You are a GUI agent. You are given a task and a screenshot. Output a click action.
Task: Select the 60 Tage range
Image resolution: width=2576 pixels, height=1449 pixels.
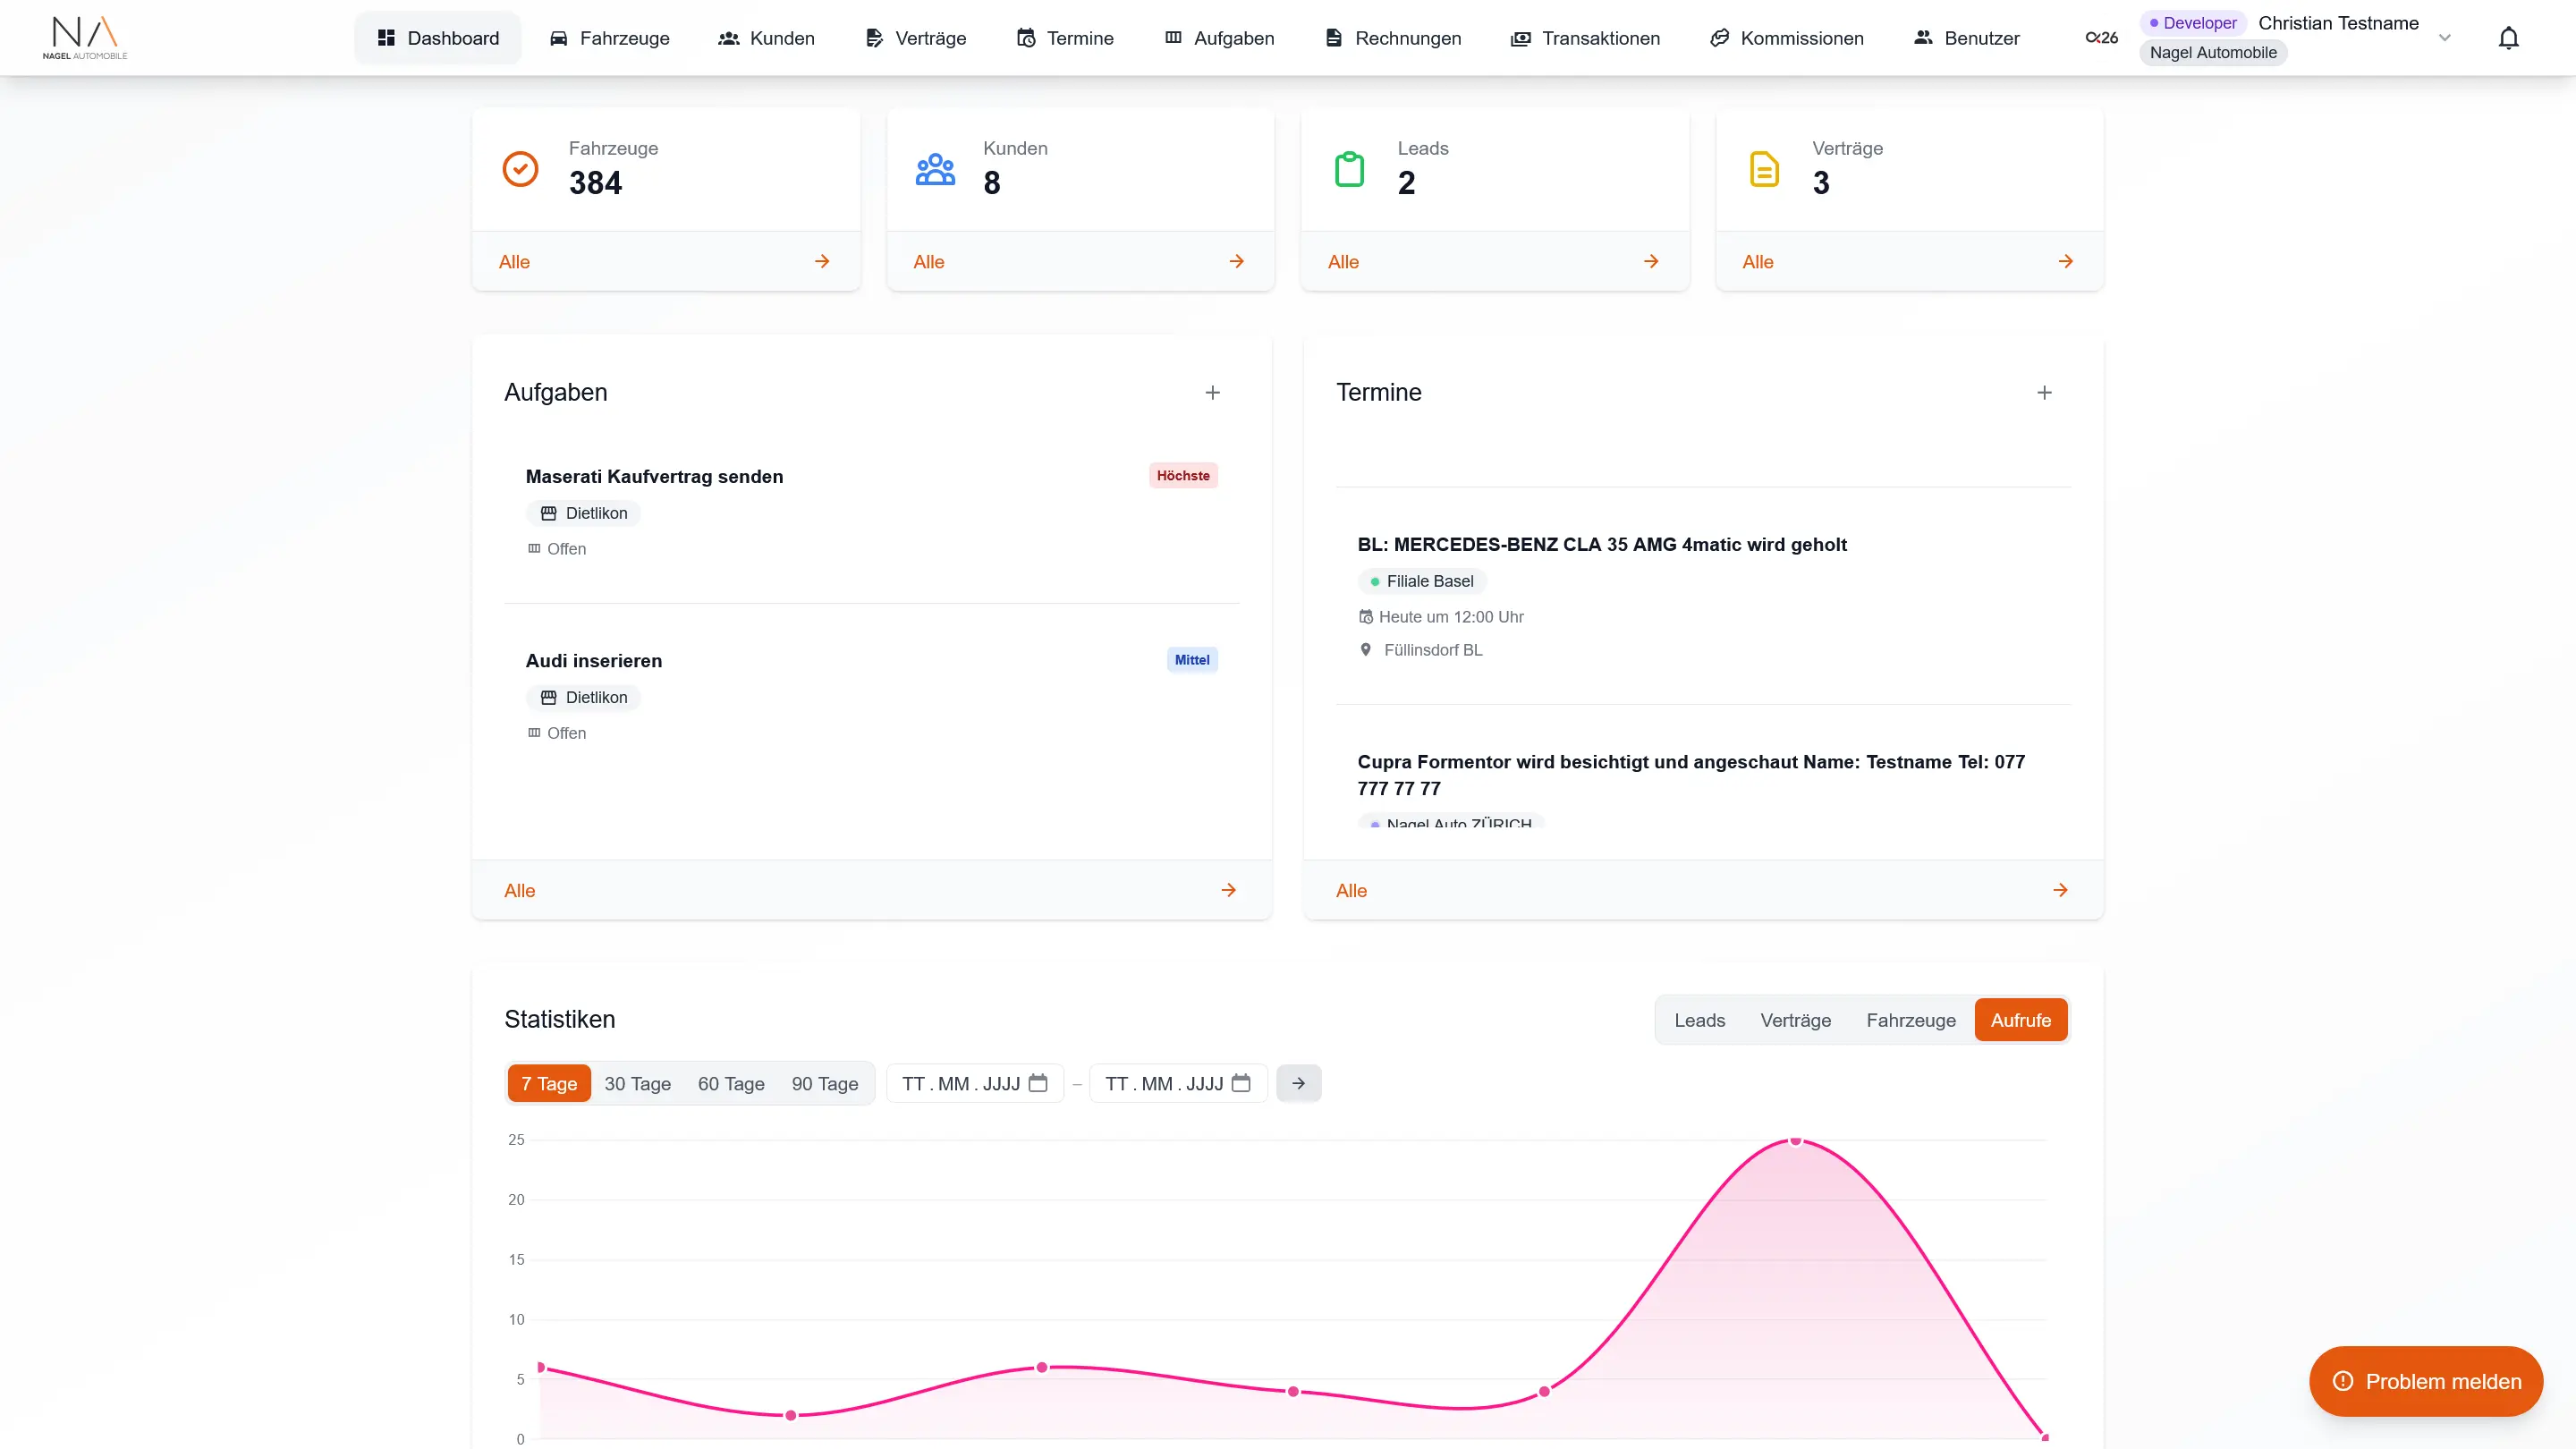(x=731, y=1083)
